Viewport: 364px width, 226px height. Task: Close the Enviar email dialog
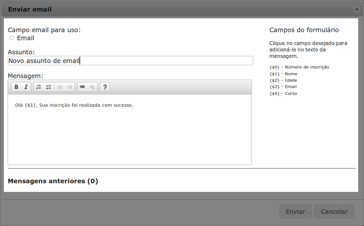coord(357,9)
